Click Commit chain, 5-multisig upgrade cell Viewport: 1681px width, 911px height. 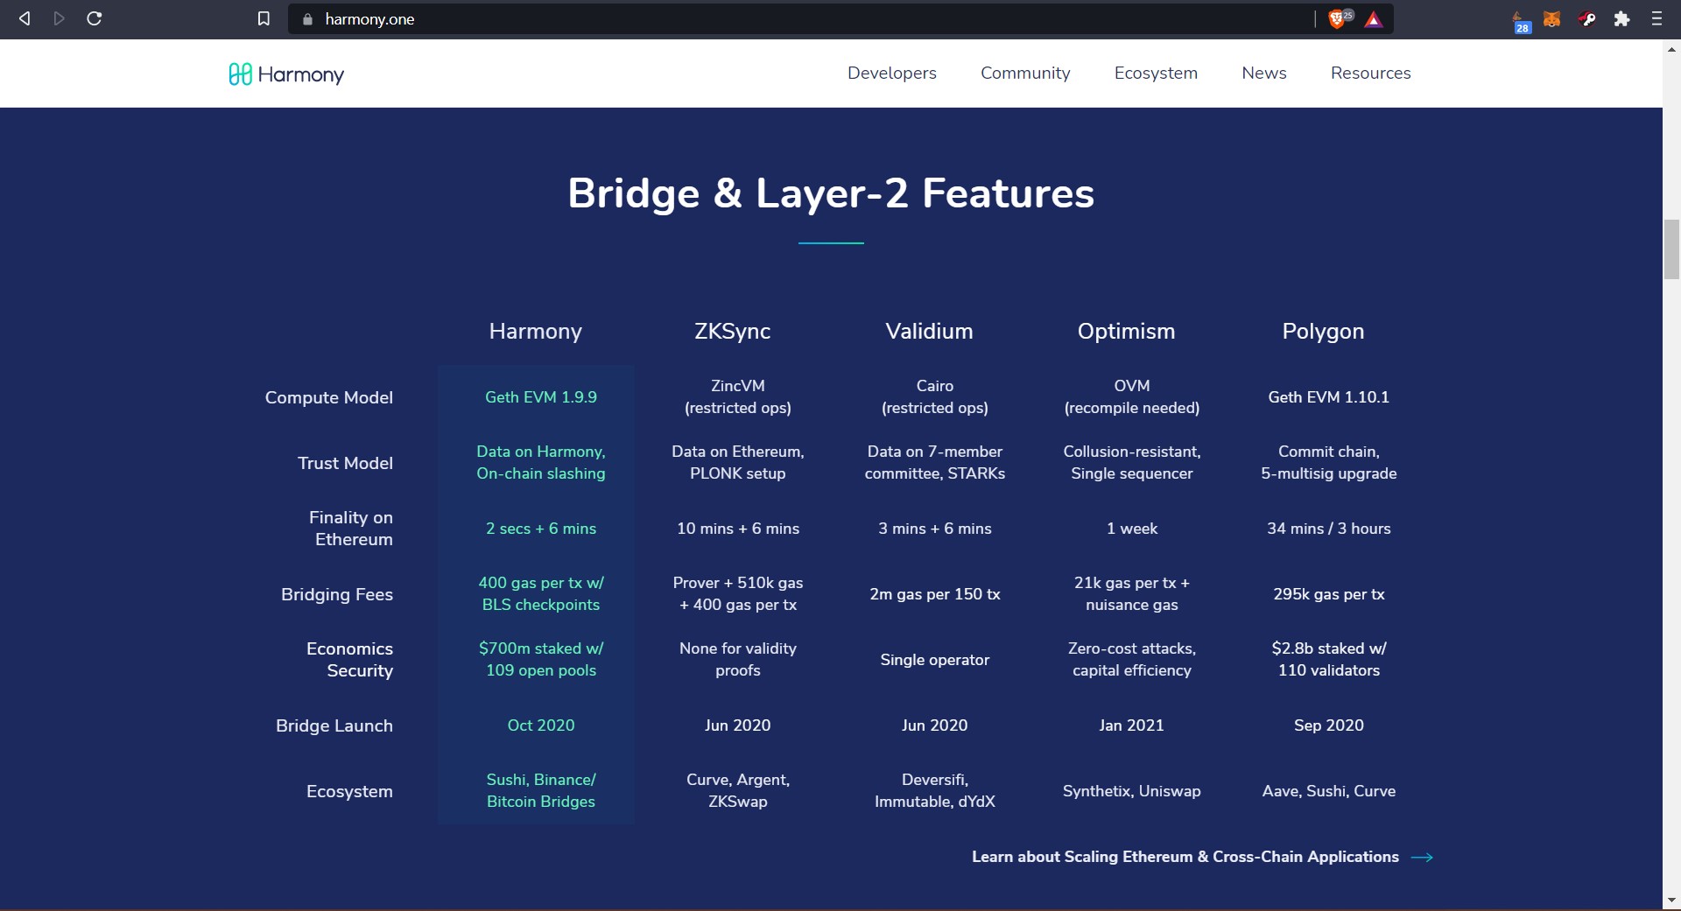click(1329, 462)
